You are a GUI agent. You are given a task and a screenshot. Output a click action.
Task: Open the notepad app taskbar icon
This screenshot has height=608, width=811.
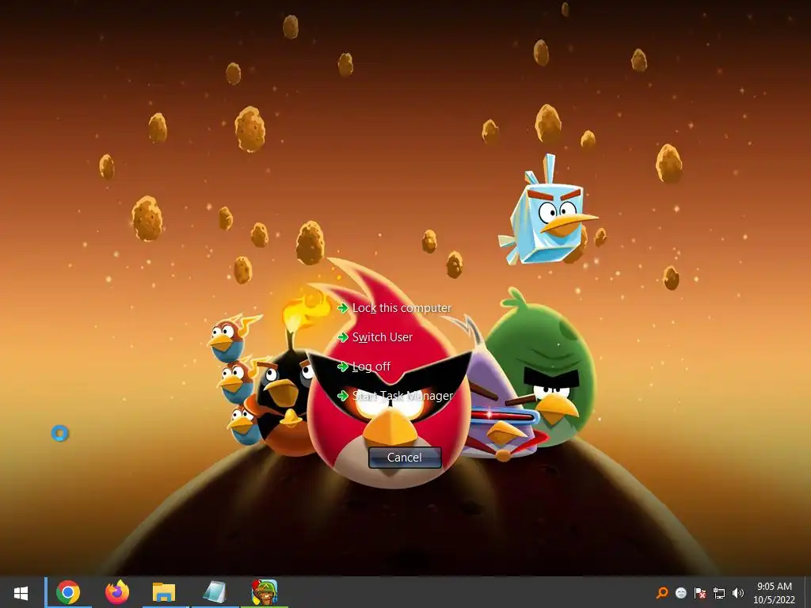pyautogui.click(x=215, y=592)
